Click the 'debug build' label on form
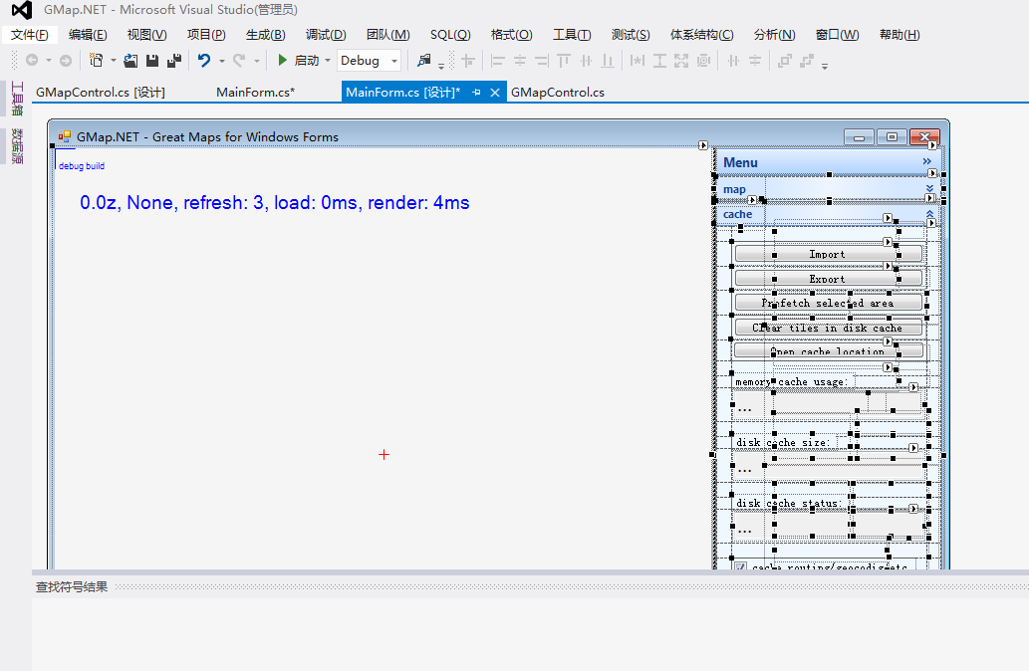The height and width of the screenshot is (671, 1029). (82, 166)
